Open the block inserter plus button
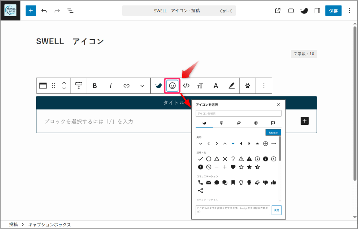The image size is (358, 229). click(x=31, y=11)
